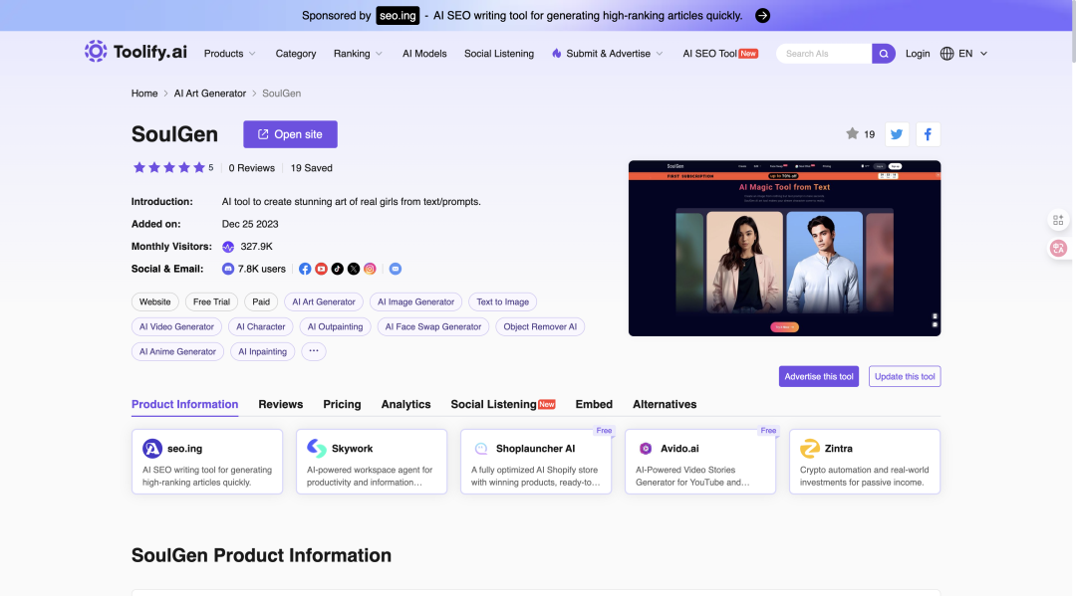
Task: Switch to the Pricing tab
Action: [342, 404]
